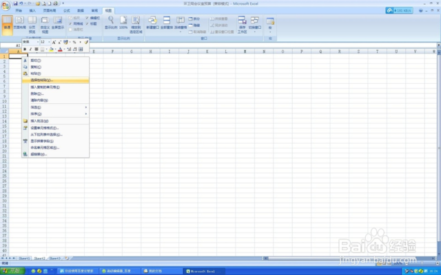Switch to Sheet1 worksheet tab
The width and height of the screenshot is (441, 275).
coord(24,258)
